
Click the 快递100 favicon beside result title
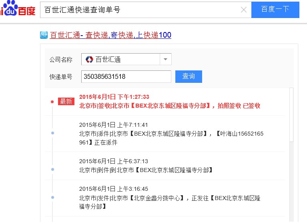pyautogui.click(x=44, y=35)
